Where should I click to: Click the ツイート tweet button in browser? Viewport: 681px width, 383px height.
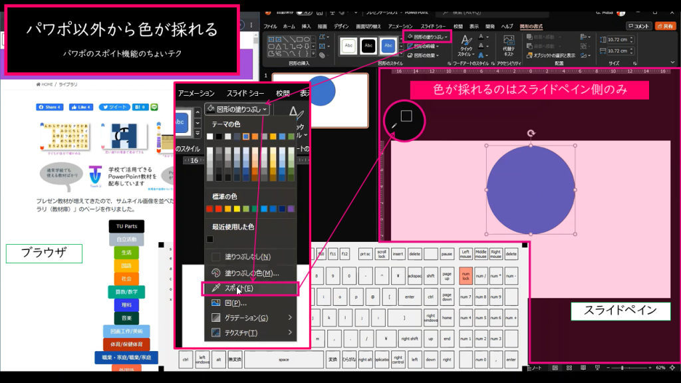114,107
